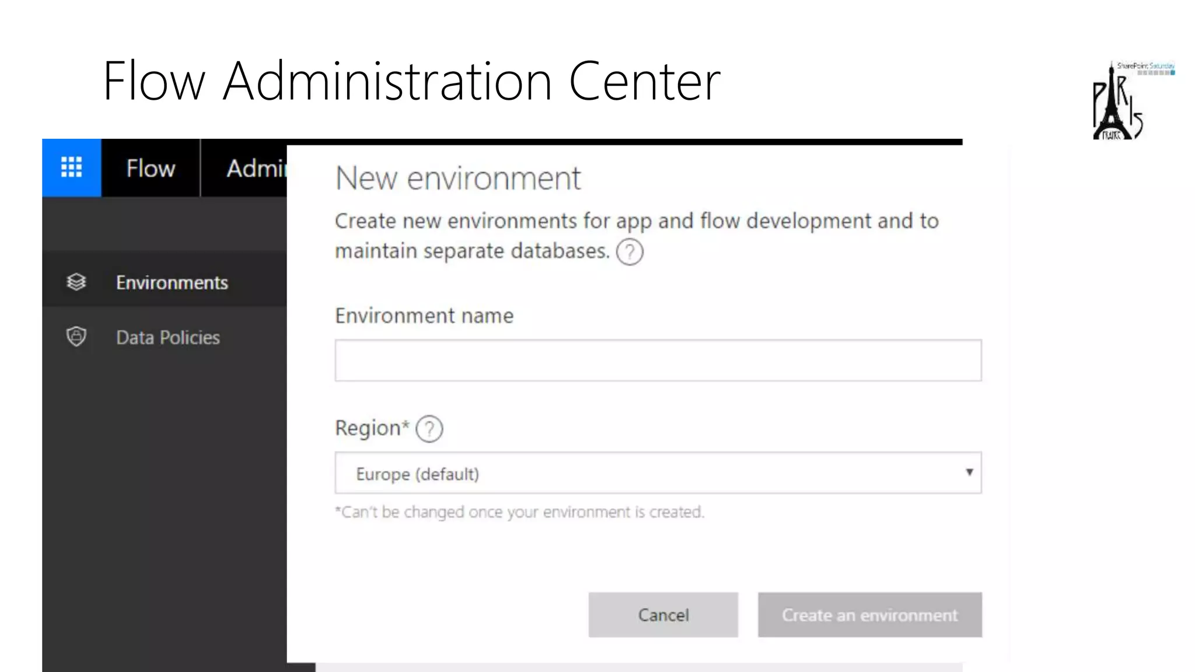Viewport: 1195px width, 672px height.
Task: Click the Region help question mark icon
Action: click(x=429, y=429)
